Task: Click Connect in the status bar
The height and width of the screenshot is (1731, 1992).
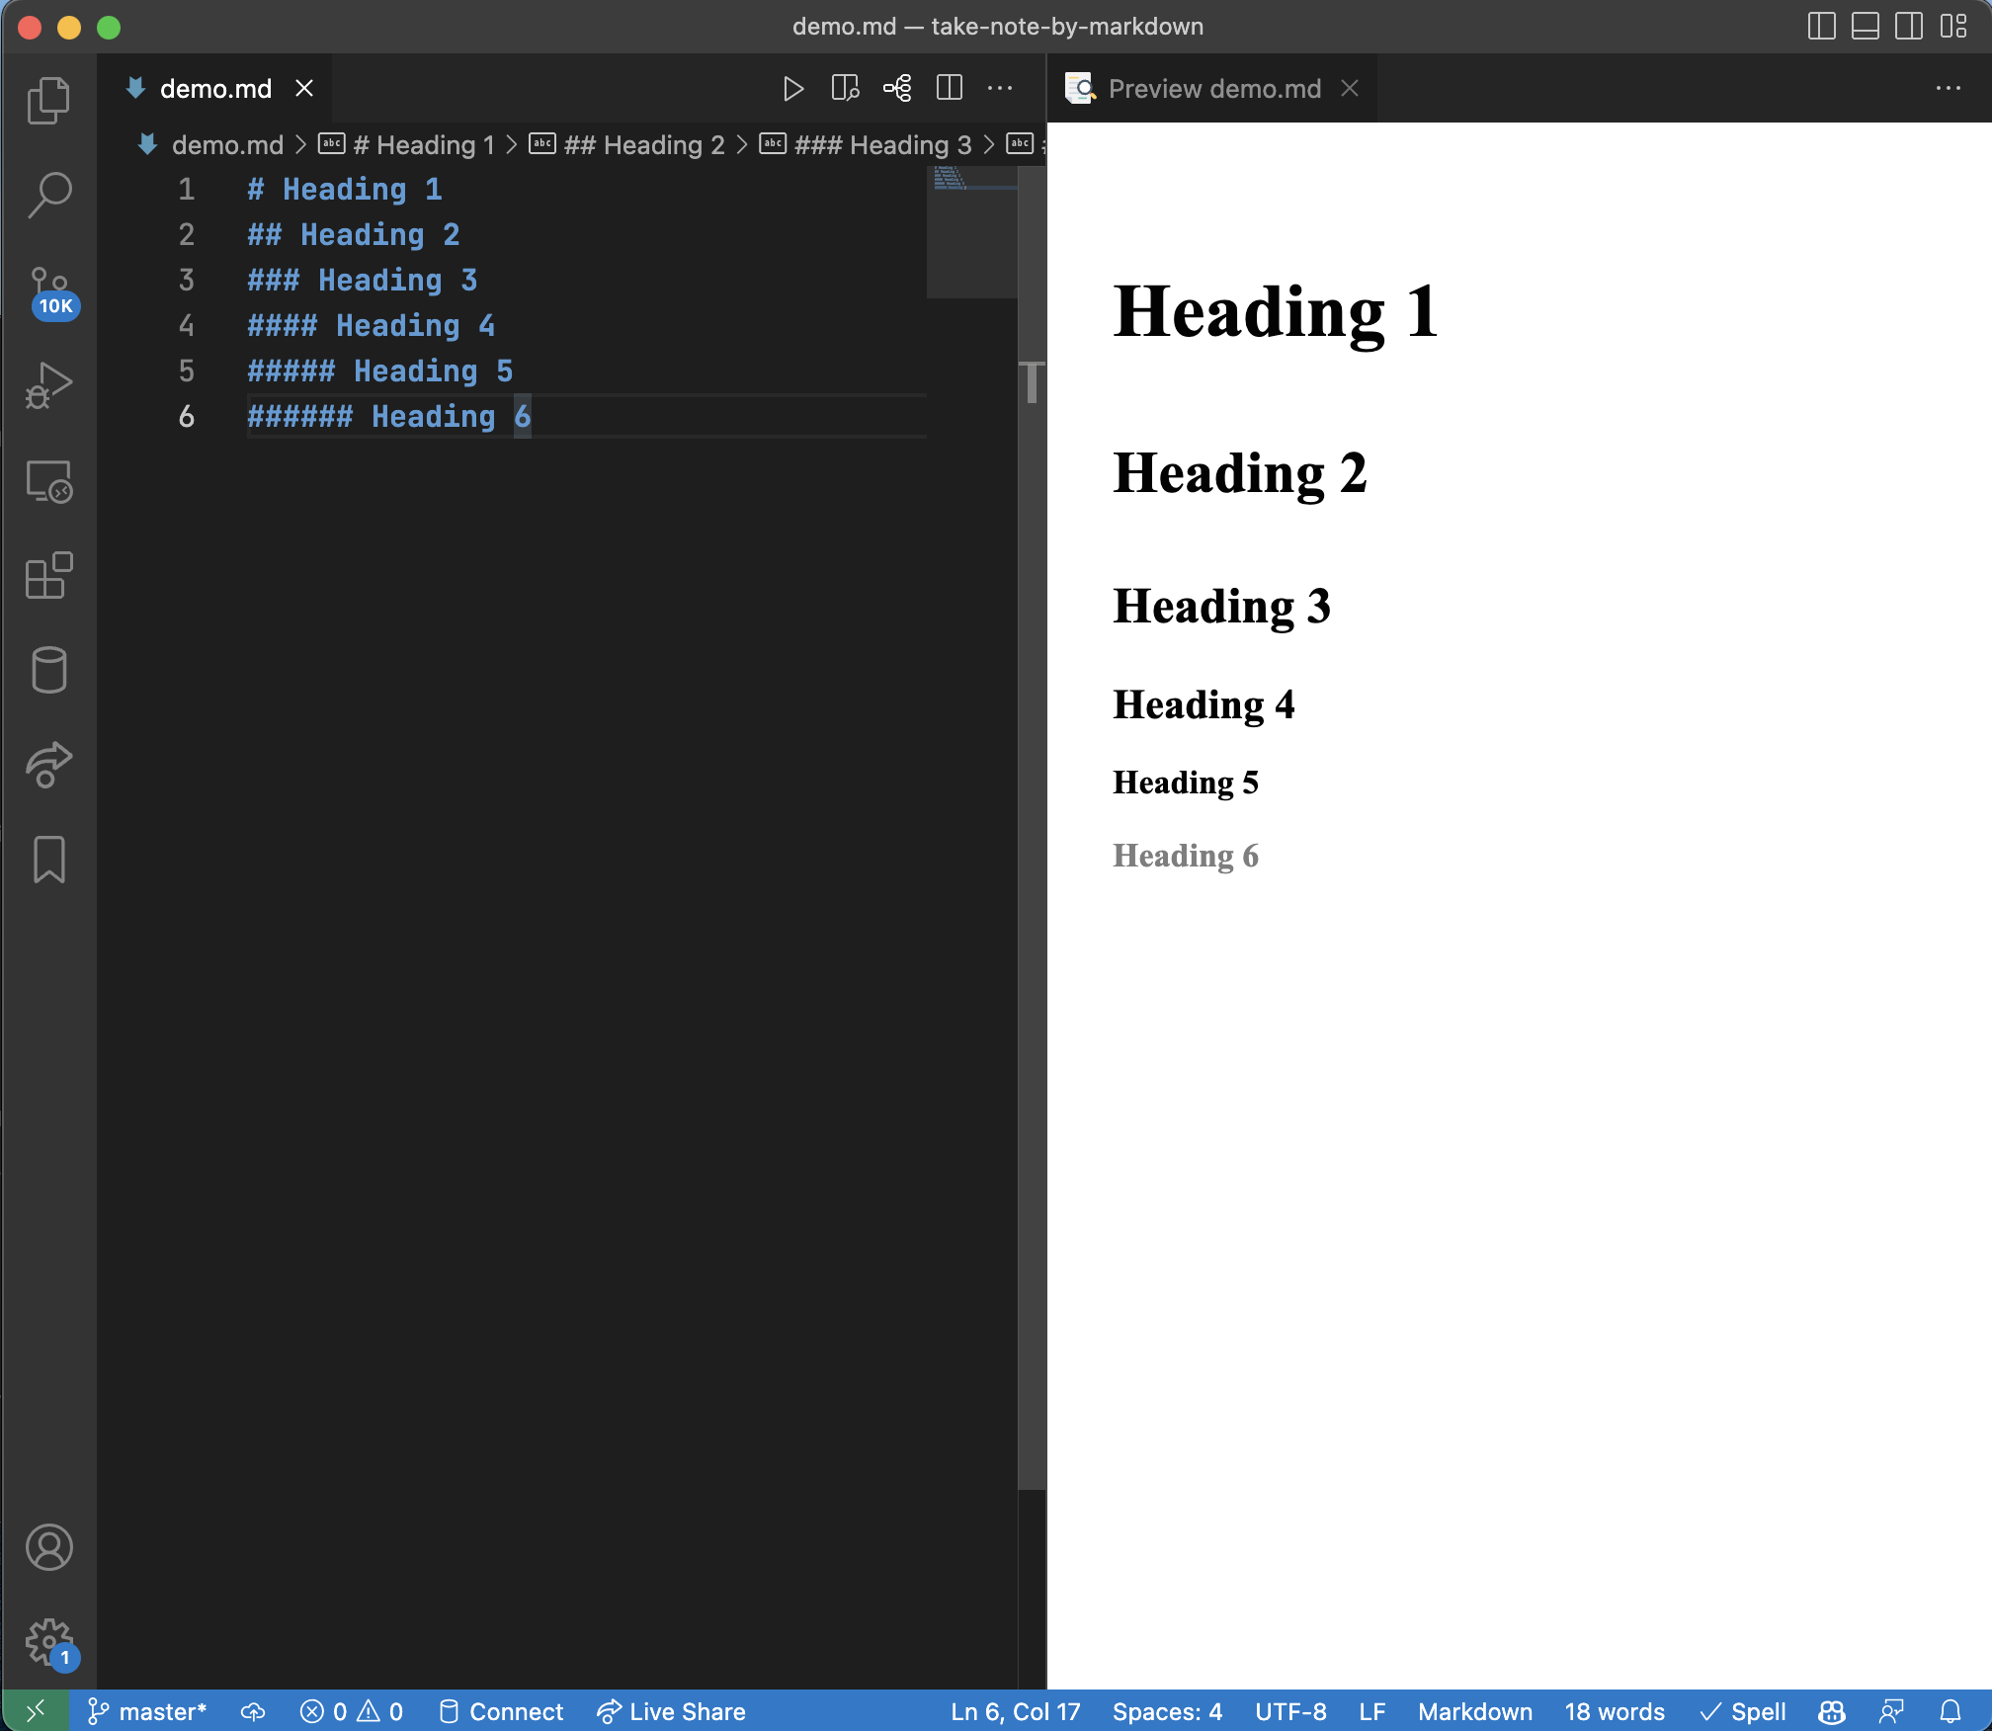Action: [x=500, y=1711]
